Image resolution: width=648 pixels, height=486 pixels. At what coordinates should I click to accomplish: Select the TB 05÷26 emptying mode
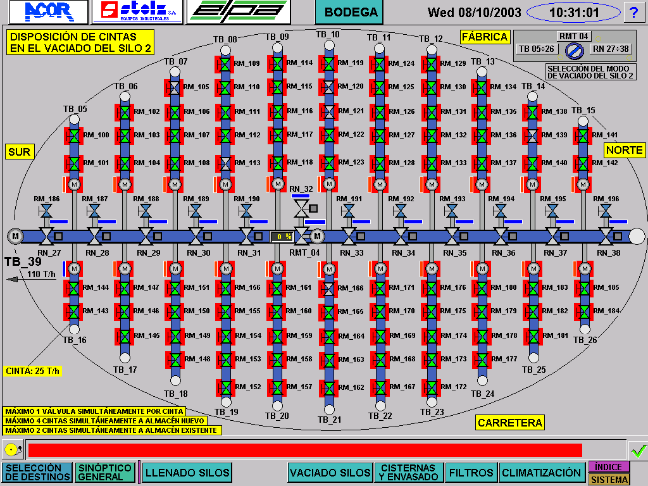[537, 49]
